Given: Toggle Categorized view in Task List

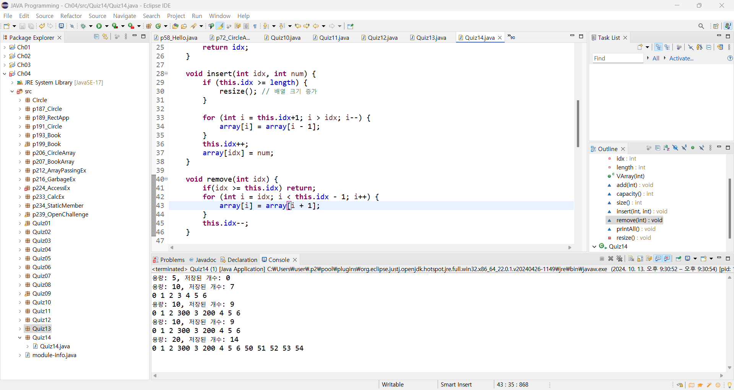Looking at the screenshot, I should pyautogui.click(x=659, y=47).
